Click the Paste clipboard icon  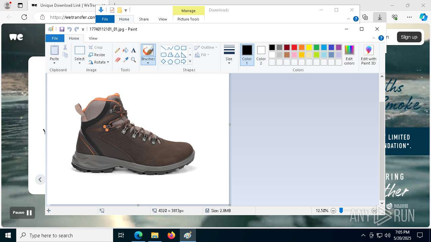(54, 50)
